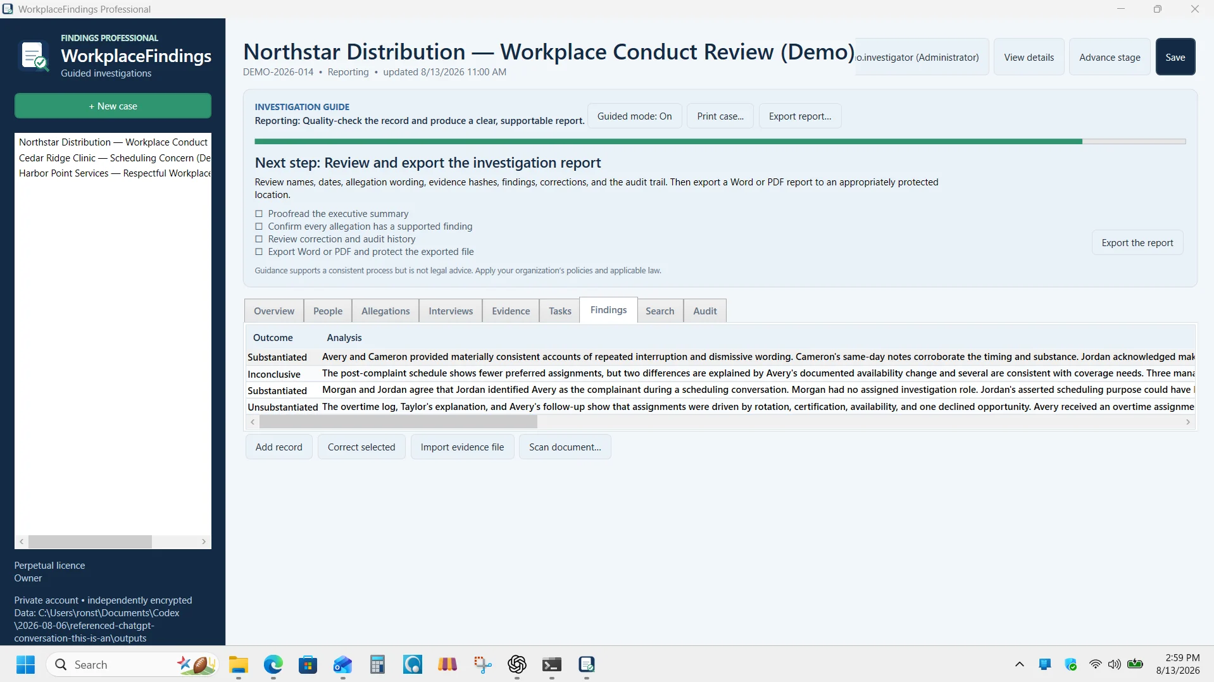This screenshot has height=682, width=1214.
Task: Open the volume control in tray
Action: tap(1114, 664)
